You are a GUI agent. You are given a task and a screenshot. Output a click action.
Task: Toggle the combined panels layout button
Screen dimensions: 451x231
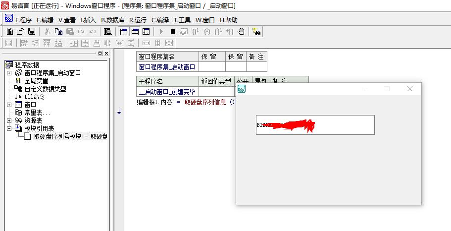(146, 32)
